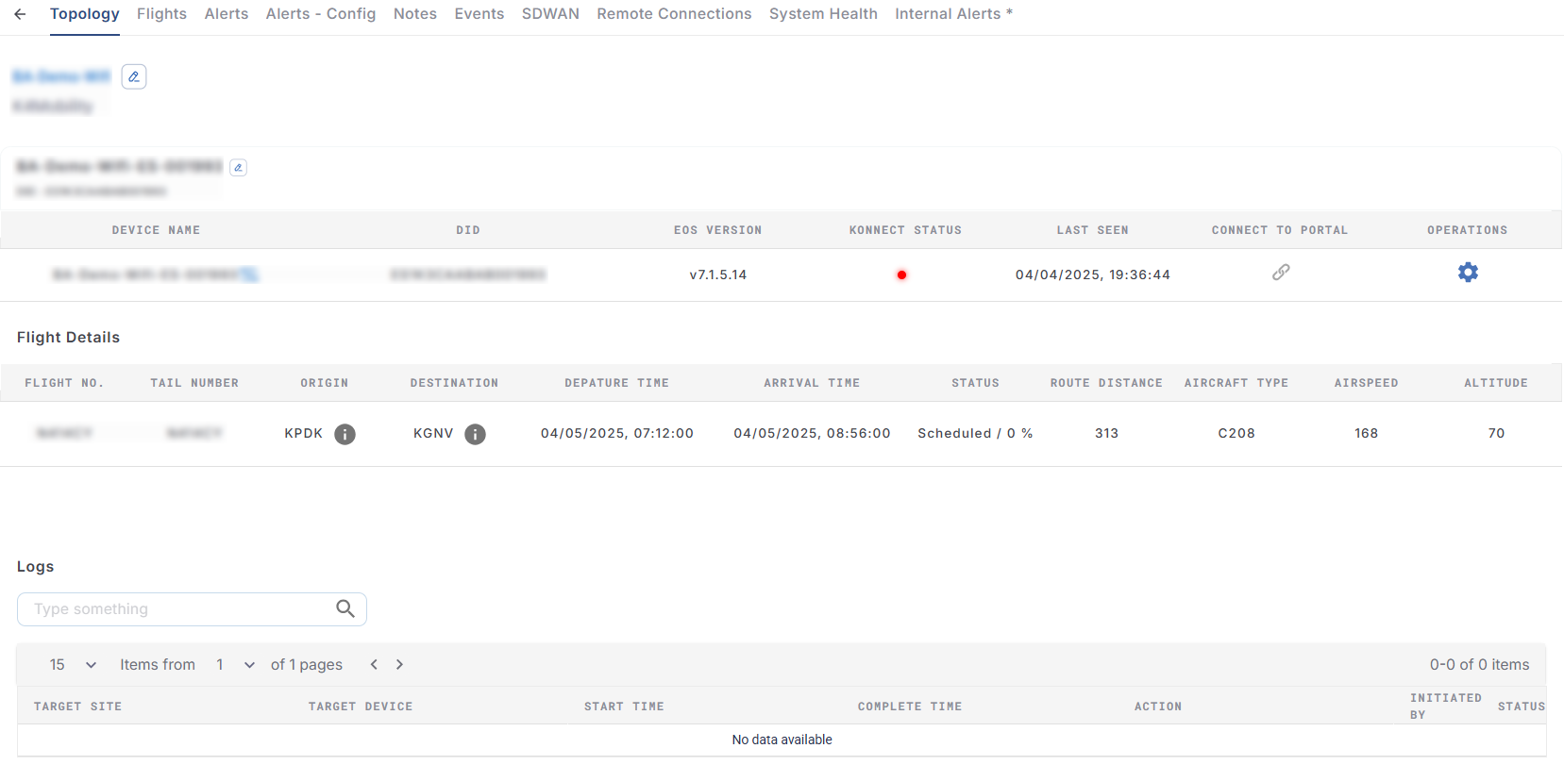Click the Start Time column header
Viewport: 1564px width, 765px height.
coord(624,707)
